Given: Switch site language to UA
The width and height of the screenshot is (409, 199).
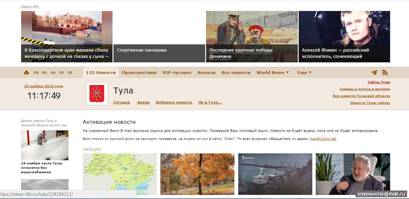Looking at the screenshot, I should [x=53, y=73].
